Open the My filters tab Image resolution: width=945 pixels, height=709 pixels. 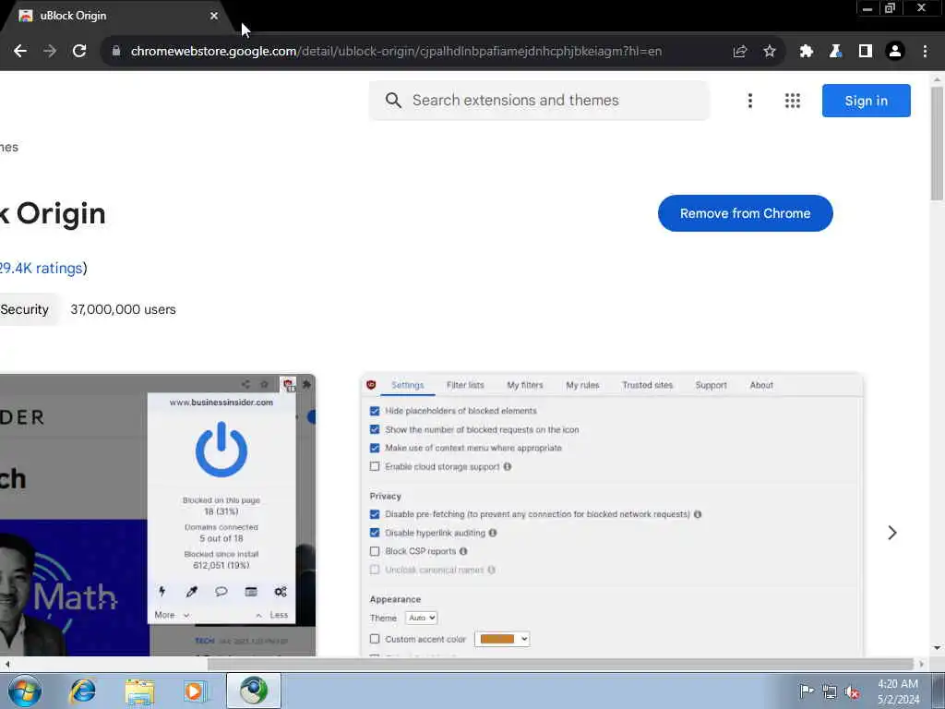click(x=525, y=385)
